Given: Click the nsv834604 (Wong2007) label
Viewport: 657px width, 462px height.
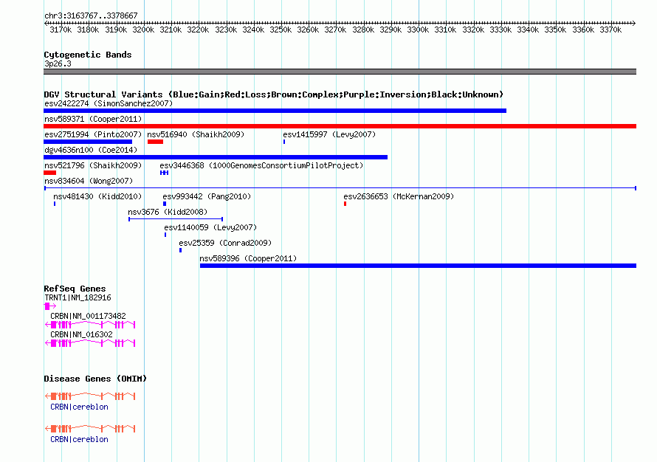Looking at the screenshot, I should tap(89, 181).
